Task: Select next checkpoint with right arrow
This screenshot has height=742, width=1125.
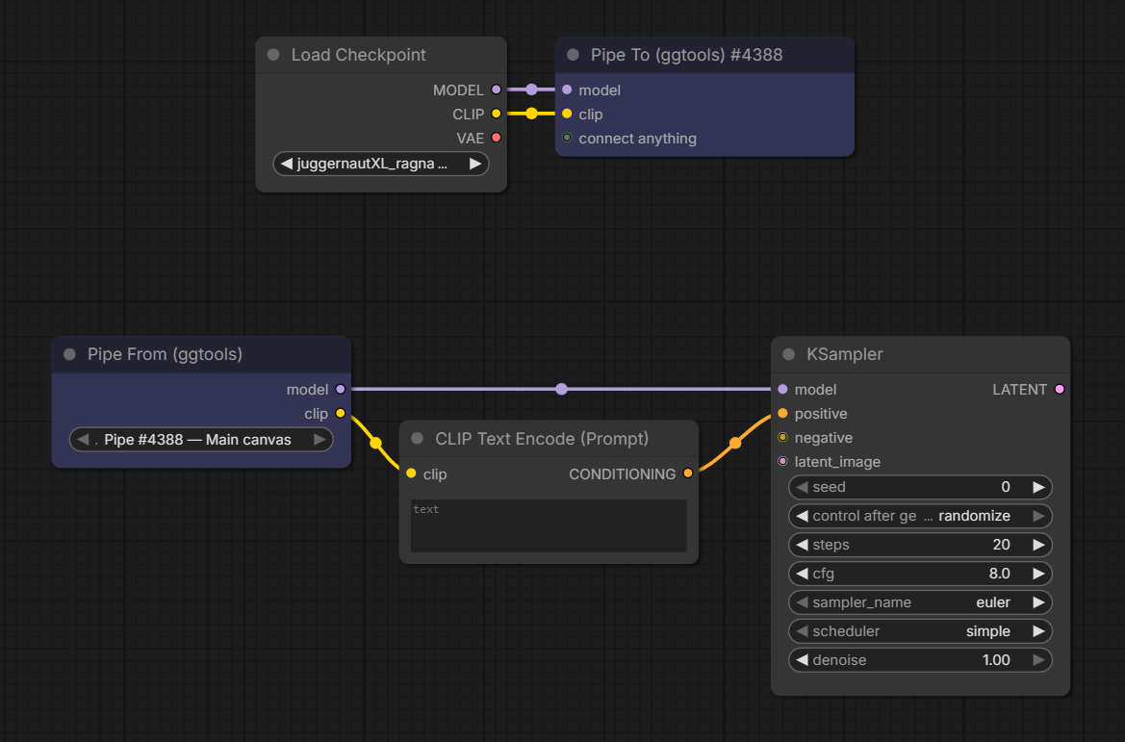Action: point(475,164)
